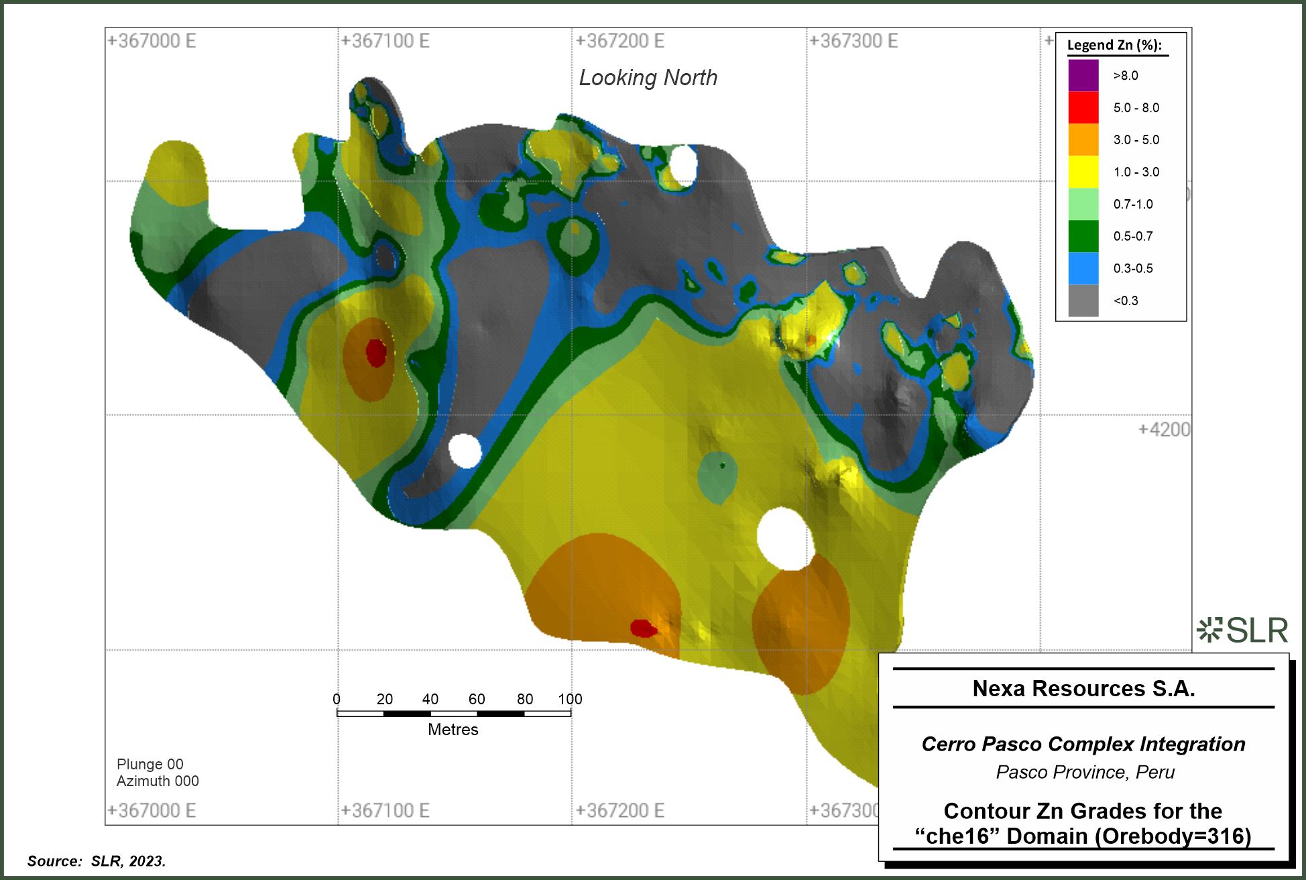1306x880 pixels.
Task: Click the blue 0.3-0.5 legend swatch
Action: point(1083,268)
